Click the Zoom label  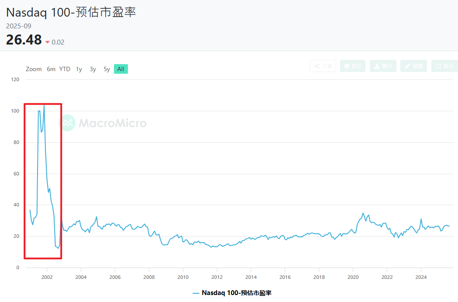pyautogui.click(x=34, y=69)
